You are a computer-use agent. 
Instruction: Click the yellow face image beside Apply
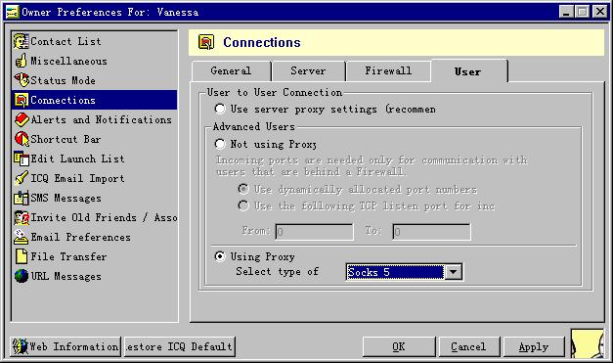point(588,343)
